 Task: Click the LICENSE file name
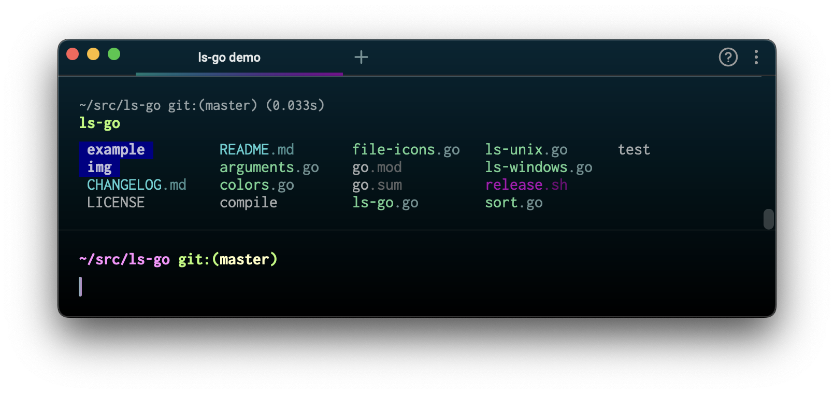coord(116,203)
